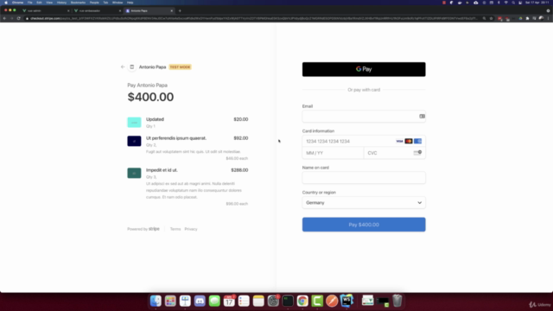The image size is (553, 311).
Task: Click the CVC card hint icon
Action: tap(417, 153)
